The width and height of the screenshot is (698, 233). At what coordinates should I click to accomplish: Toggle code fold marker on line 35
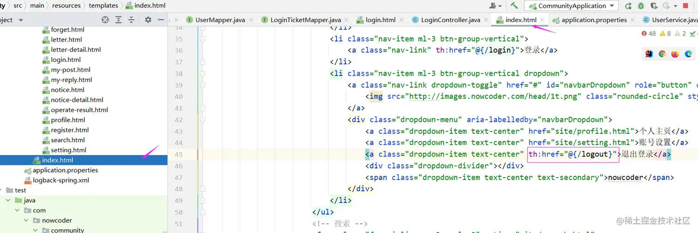tap(203, 39)
